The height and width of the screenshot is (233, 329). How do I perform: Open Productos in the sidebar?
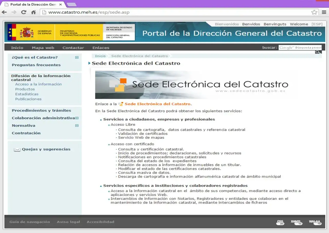[25, 89]
